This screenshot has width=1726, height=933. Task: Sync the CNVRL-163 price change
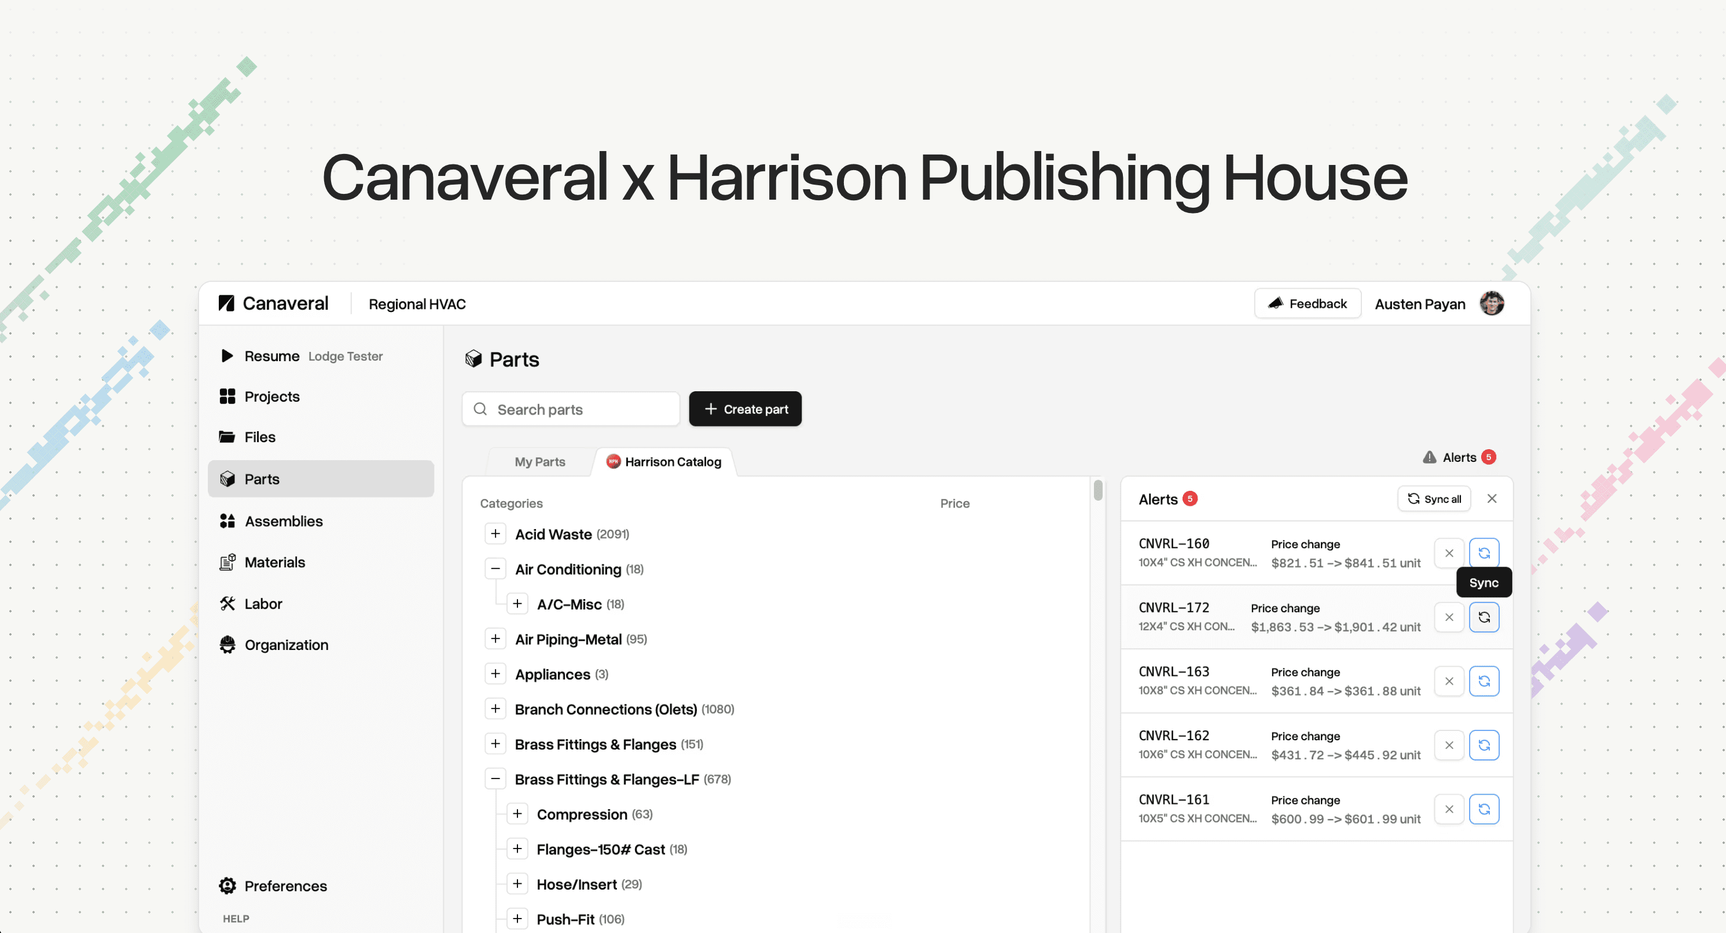point(1483,682)
